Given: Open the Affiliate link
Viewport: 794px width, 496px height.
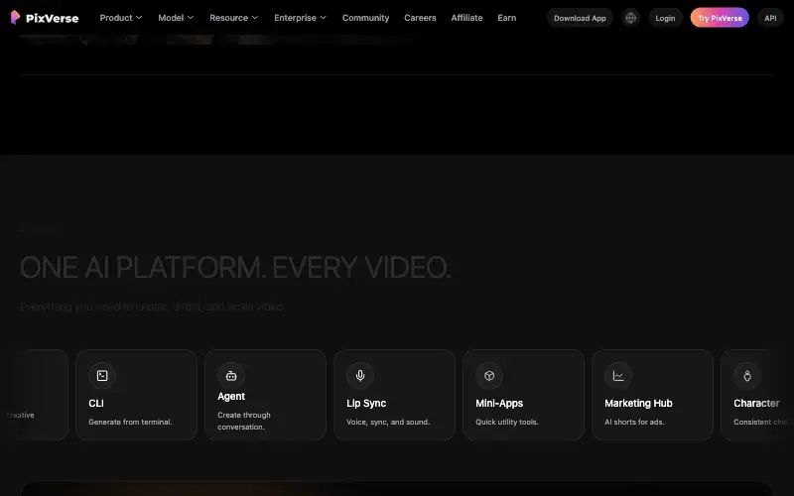Looking at the screenshot, I should point(466,18).
